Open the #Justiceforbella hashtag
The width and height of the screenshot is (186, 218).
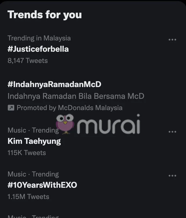tap(38, 49)
